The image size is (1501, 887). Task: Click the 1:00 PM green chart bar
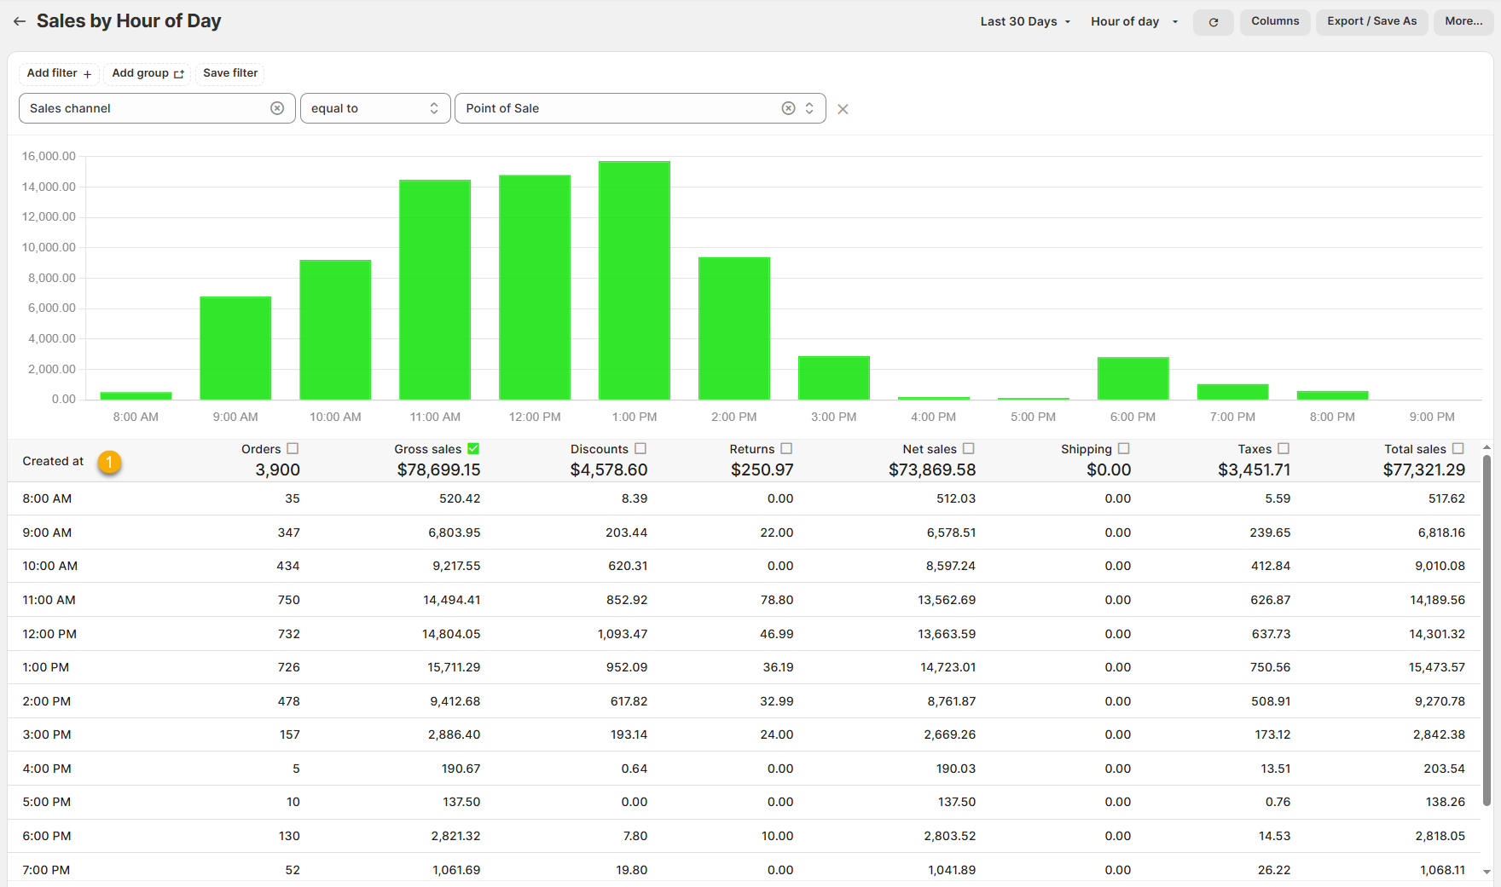click(x=634, y=280)
